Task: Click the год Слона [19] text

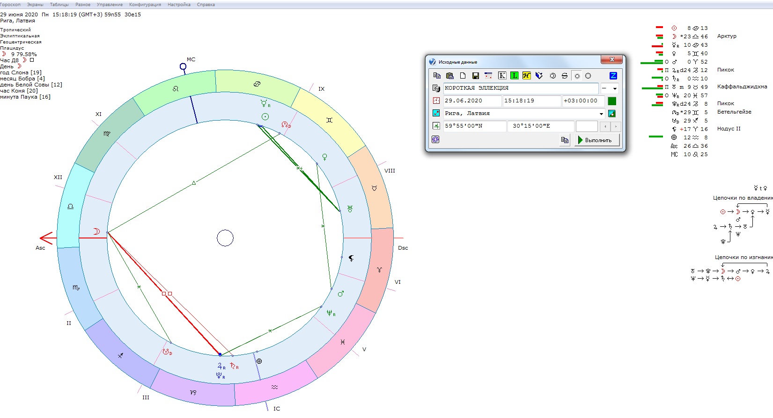Action: [21, 72]
